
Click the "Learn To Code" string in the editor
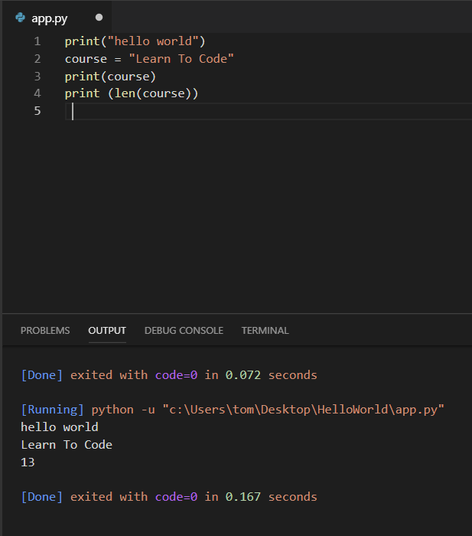click(x=181, y=58)
